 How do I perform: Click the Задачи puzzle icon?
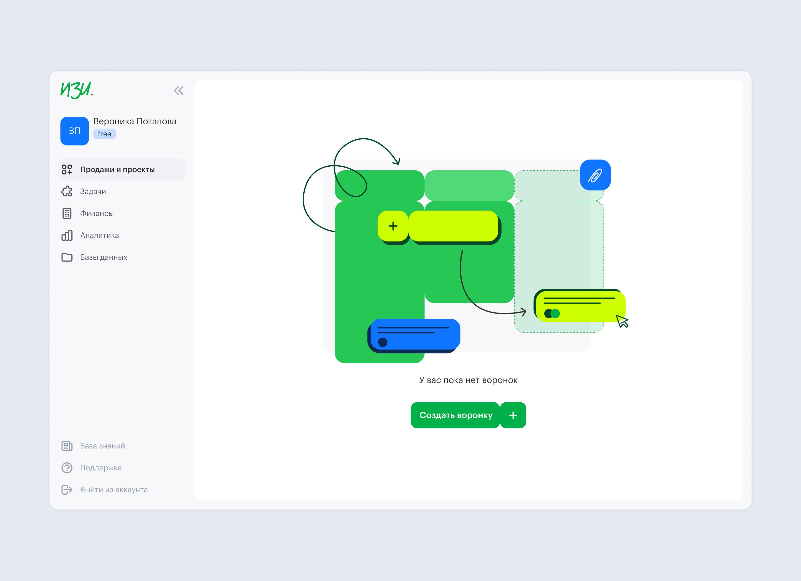pyautogui.click(x=67, y=191)
